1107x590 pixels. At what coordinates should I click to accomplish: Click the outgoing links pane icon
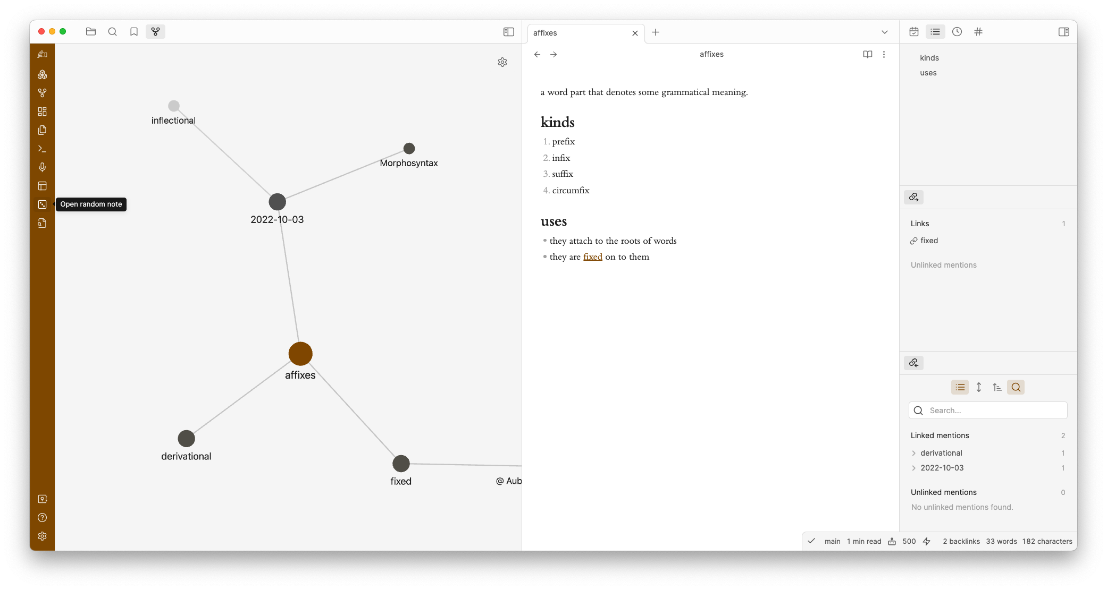point(913,197)
